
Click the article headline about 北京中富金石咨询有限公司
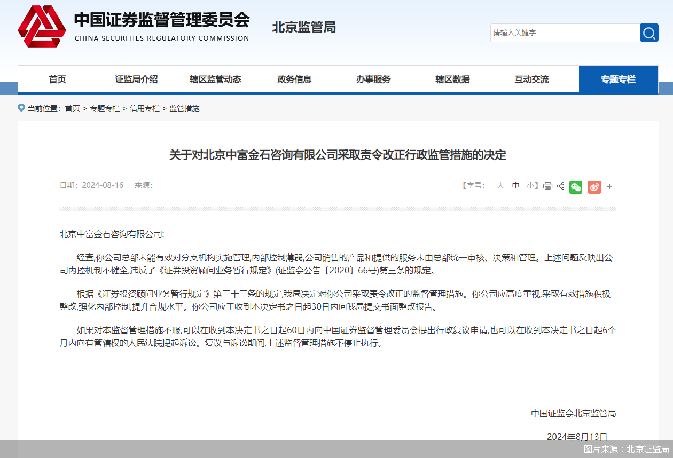338,155
